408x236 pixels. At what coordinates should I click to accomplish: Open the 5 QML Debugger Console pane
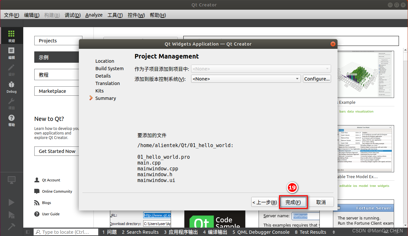(261, 232)
